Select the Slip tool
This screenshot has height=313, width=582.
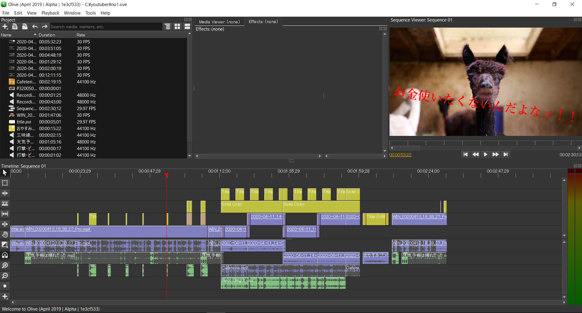5,214
